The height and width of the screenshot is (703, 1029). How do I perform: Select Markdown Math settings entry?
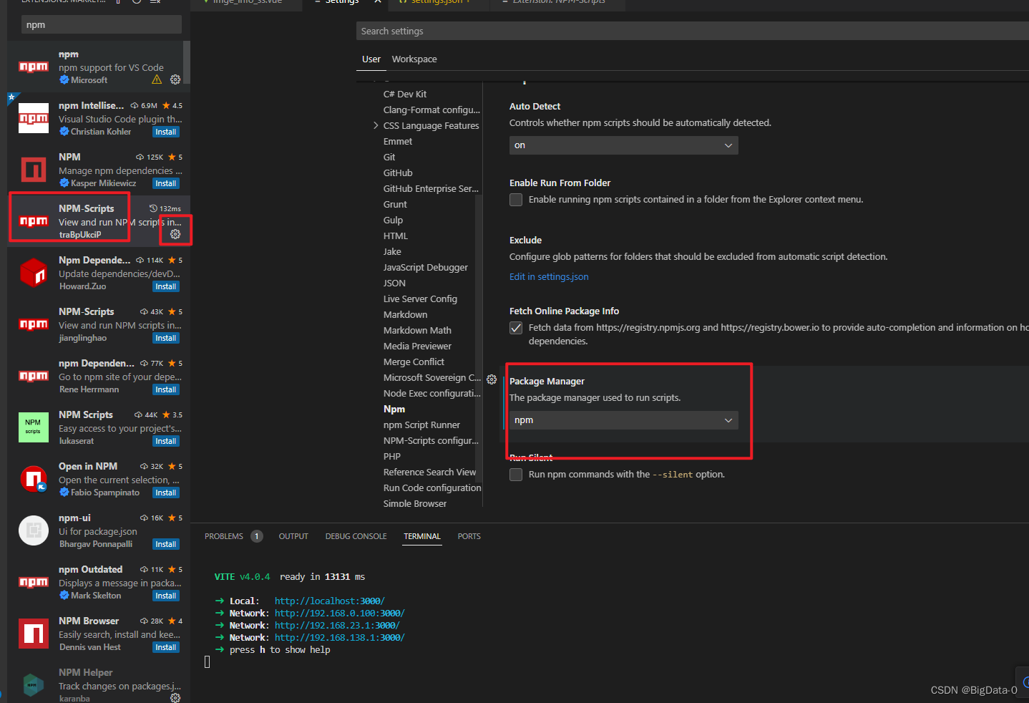click(x=417, y=331)
